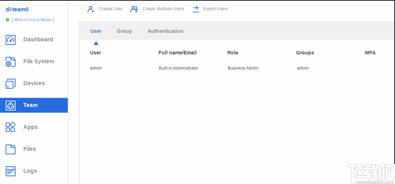The width and height of the screenshot is (395, 184).
Task: Click the Team sidebar icon
Action: pos(11,105)
